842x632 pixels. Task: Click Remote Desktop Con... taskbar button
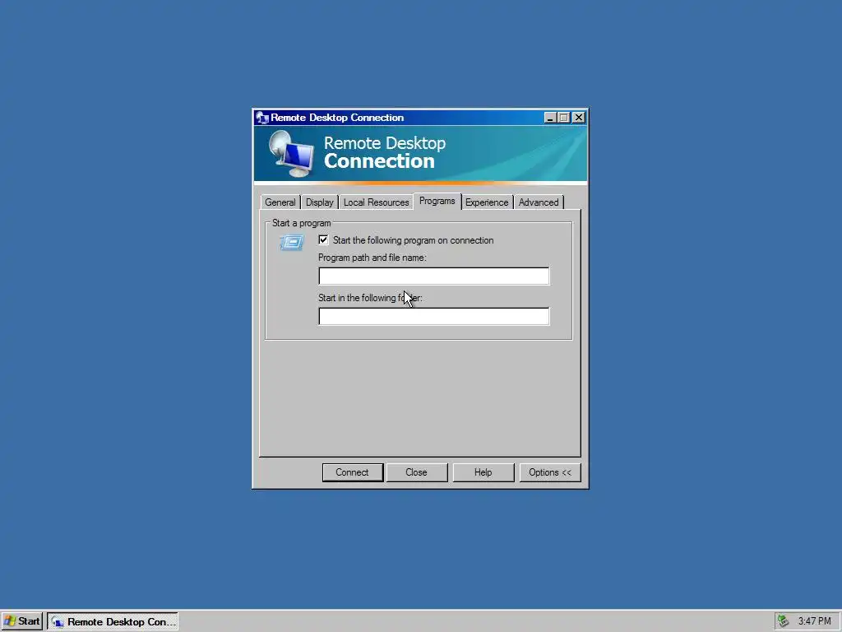point(112,621)
